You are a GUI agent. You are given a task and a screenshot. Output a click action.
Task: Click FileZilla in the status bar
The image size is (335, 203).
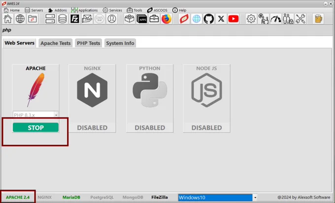[160, 197]
